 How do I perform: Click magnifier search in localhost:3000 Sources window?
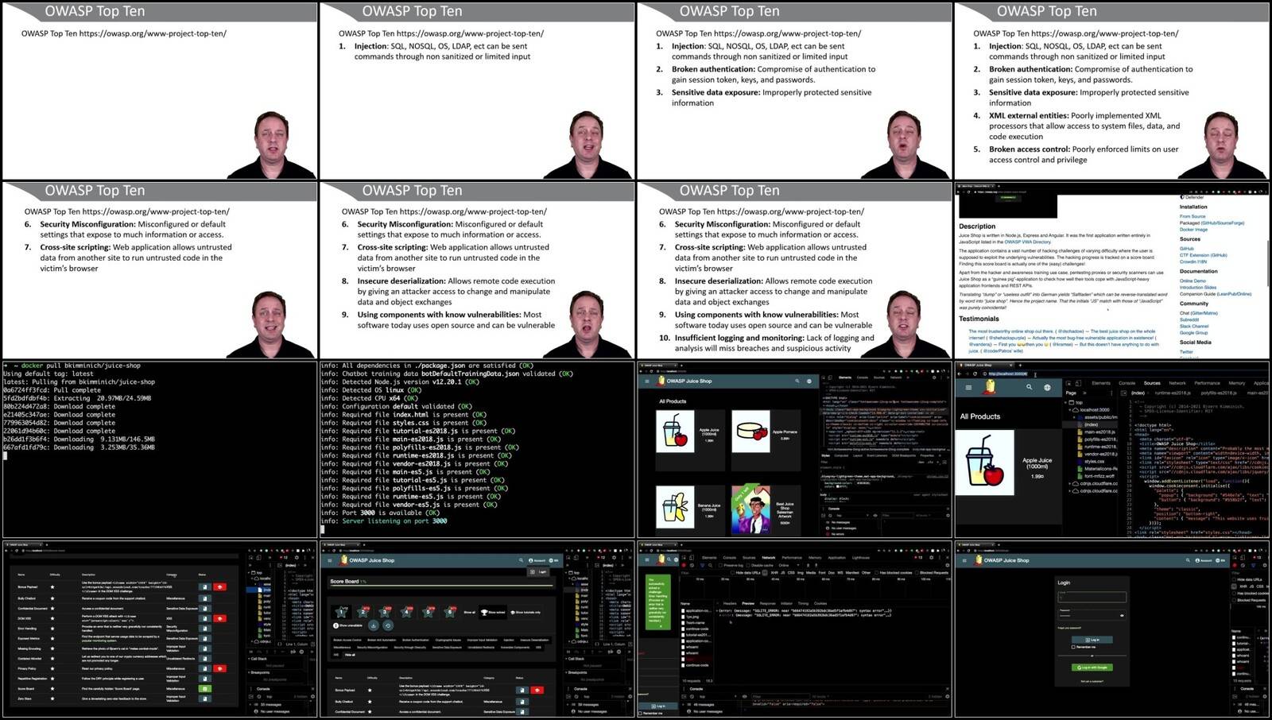(x=1029, y=387)
